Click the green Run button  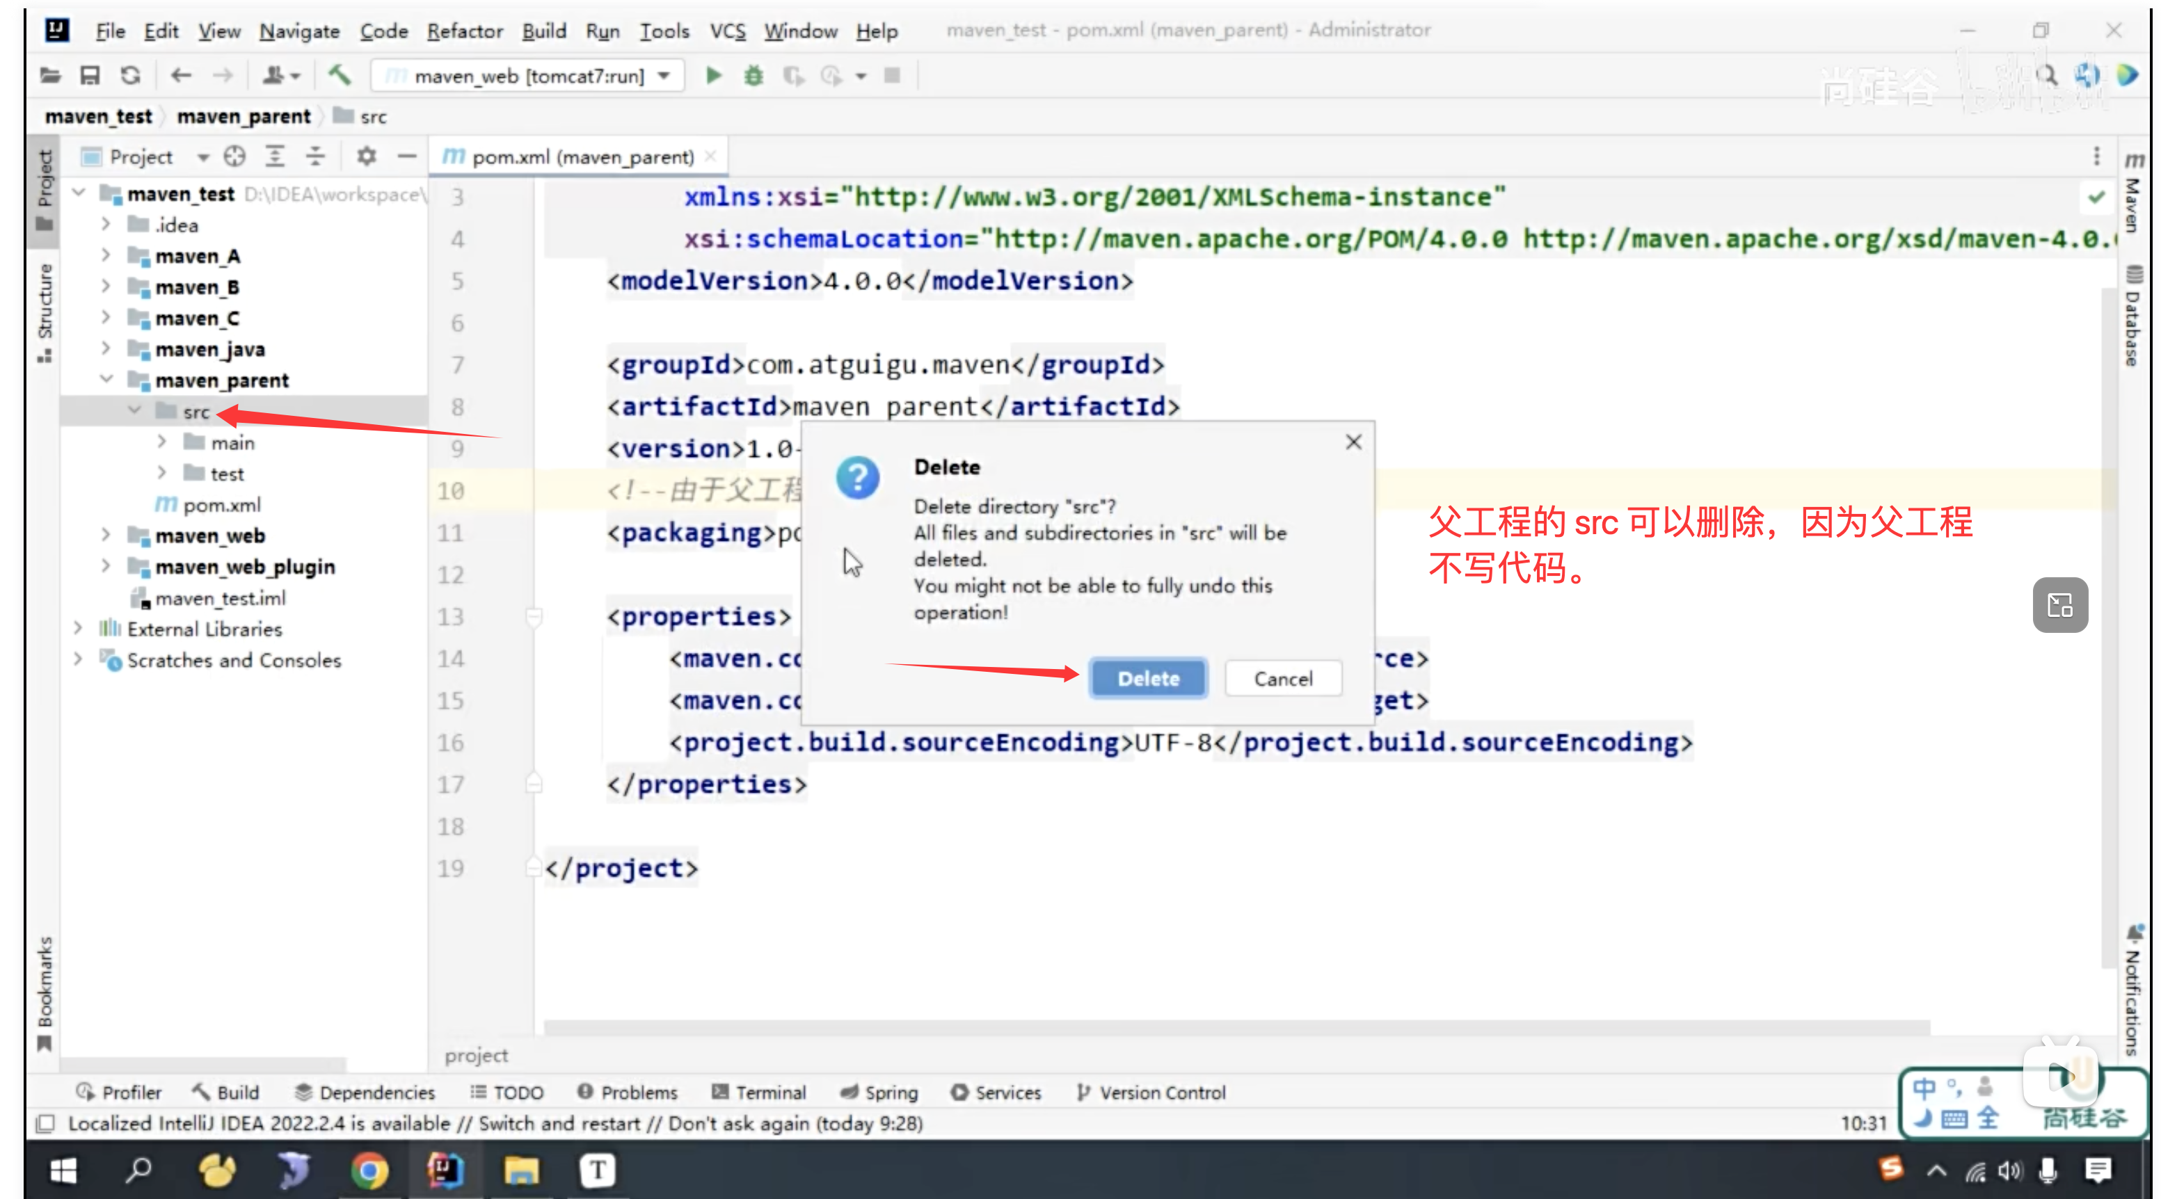[x=713, y=77]
